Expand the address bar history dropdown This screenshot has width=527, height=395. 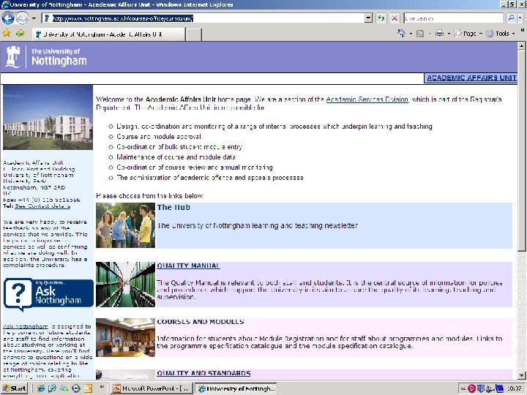click(368, 18)
